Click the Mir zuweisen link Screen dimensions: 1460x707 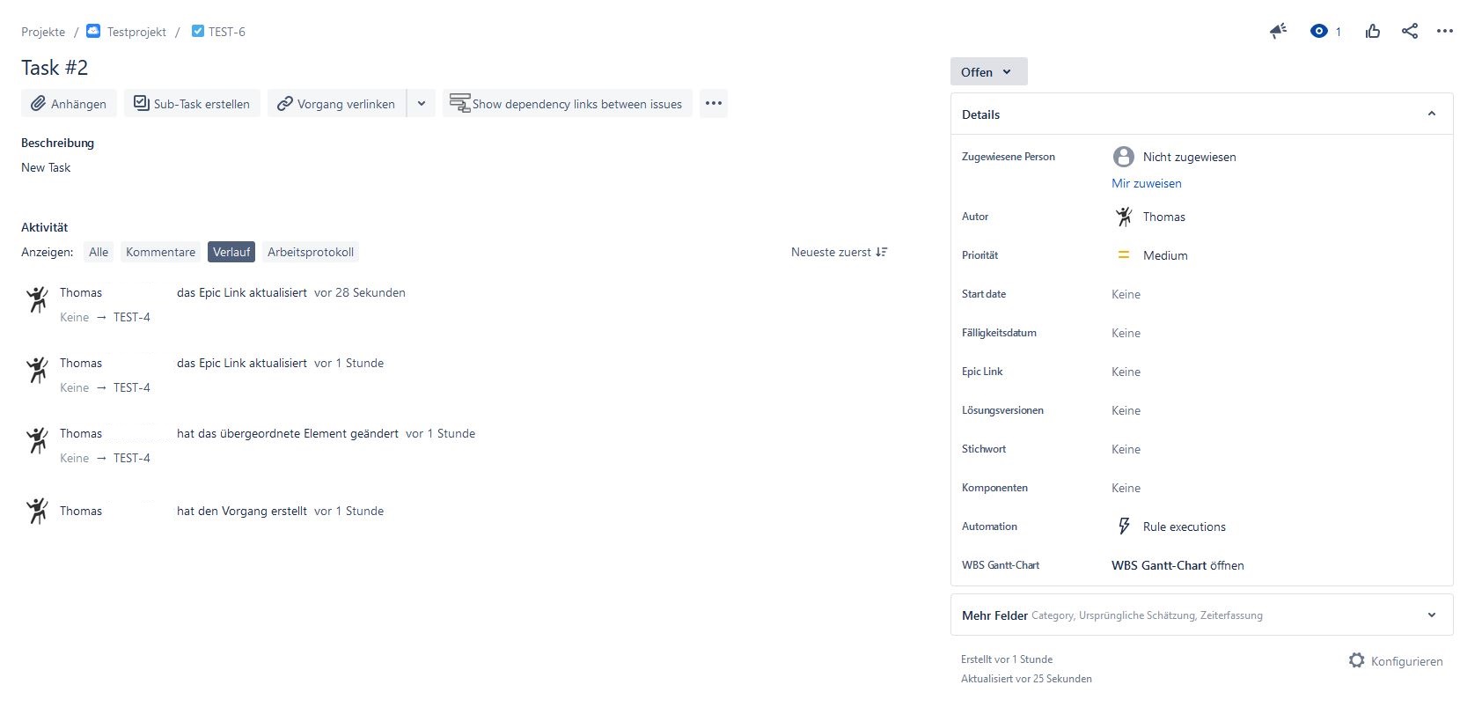coord(1146,183)
